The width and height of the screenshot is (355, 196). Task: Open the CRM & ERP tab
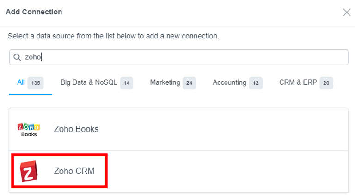click(306, 83)
